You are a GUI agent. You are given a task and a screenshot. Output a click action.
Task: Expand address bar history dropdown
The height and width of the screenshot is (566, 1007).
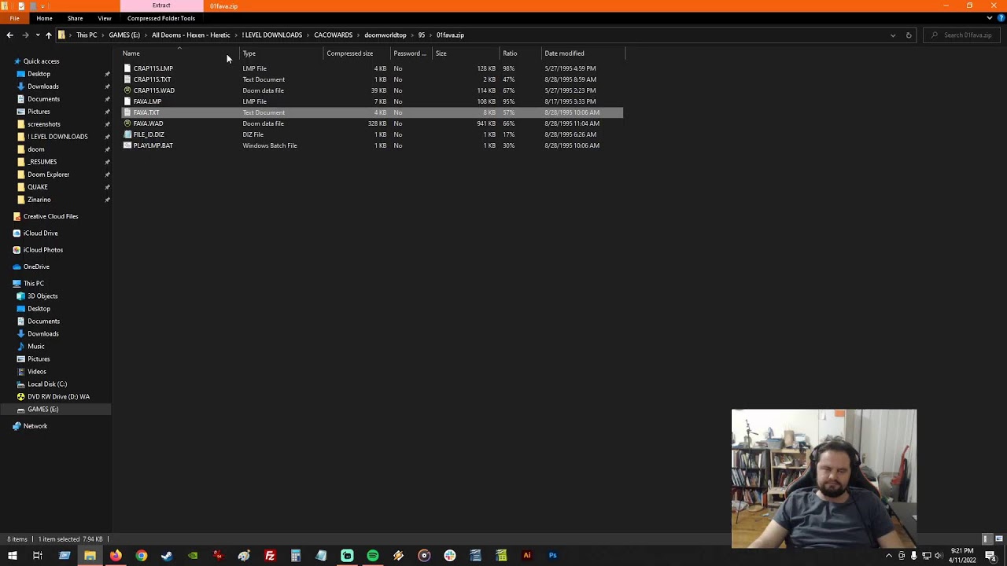tap(892, 35)
